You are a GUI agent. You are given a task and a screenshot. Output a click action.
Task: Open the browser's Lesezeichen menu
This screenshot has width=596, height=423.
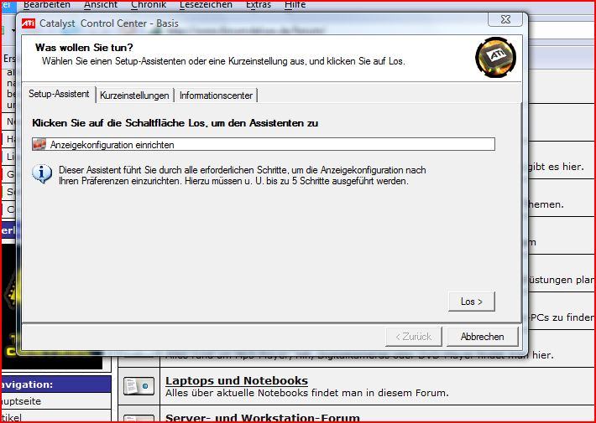(x=206, y=4)
